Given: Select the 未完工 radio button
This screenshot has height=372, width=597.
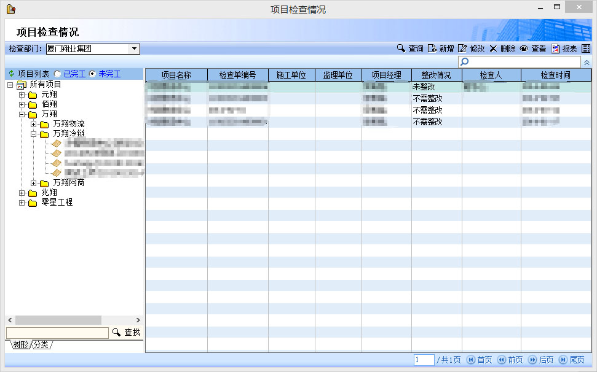Looking at the screenshot, I should (92, 74).
